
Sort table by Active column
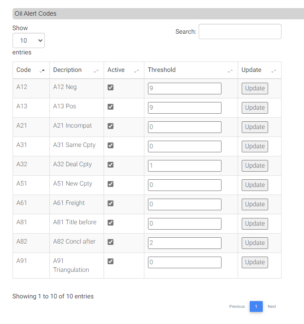point(124,70)
